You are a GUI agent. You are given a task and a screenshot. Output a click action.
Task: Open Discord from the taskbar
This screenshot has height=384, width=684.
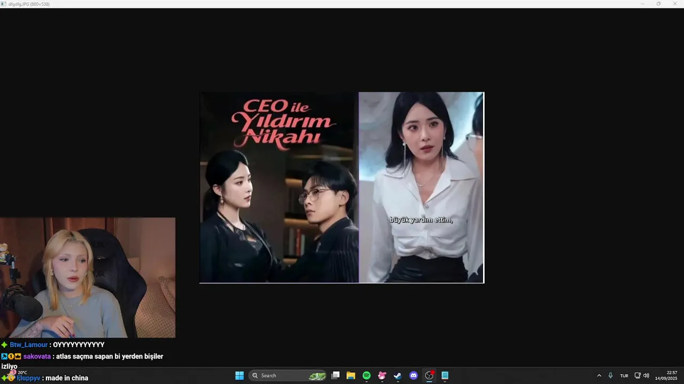pos(413,375)
